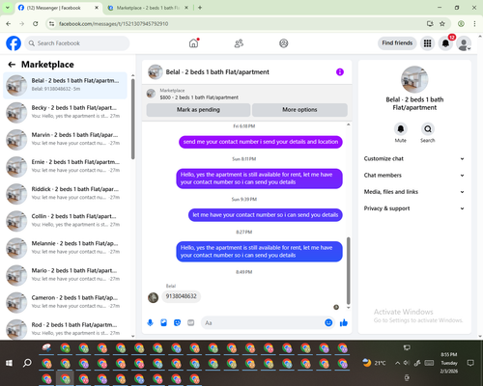This screenshot has width=483, height=386.
Task: Click the Facebook logo
Action: pos(14,43)
